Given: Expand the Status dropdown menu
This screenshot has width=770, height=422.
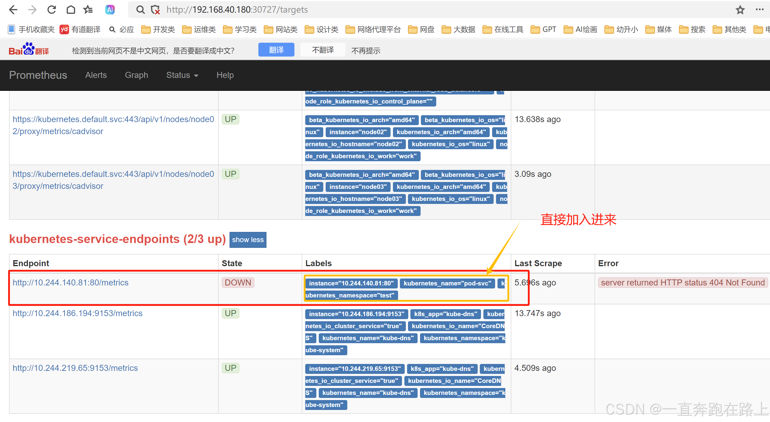Looking at the screenshot, I should (182, 75).
